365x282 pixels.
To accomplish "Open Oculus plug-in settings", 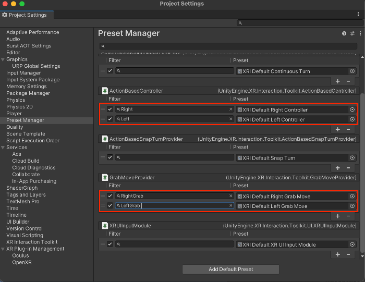I will pos(20,255).
